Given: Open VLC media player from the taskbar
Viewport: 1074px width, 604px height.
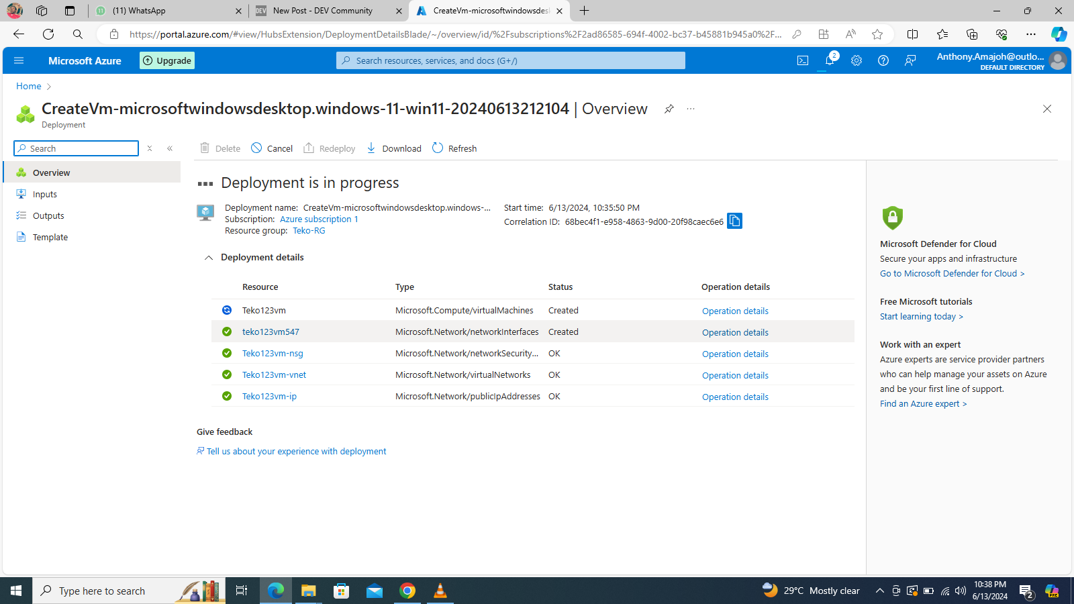Looking at the screenshot, I should [x=440, y=591].
